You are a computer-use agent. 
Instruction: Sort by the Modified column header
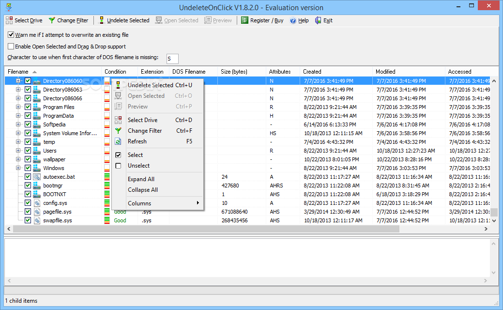(409, 72)
